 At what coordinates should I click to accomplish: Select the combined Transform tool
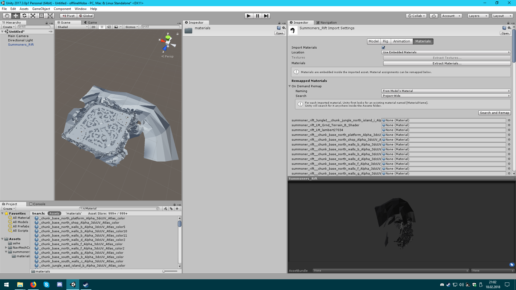click(50, 16)
